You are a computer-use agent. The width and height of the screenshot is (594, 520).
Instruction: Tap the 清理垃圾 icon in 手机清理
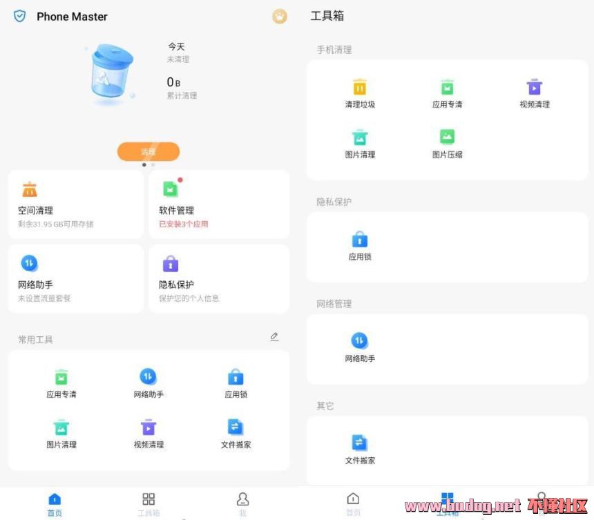[360, 93]
